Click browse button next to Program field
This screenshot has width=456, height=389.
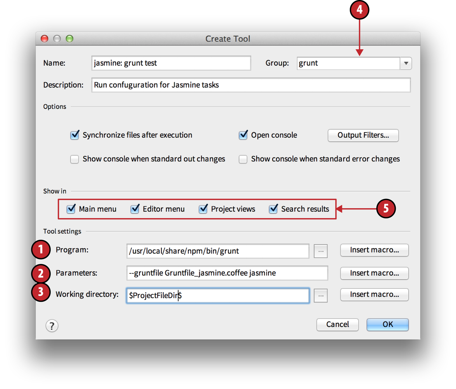(321, 251)
